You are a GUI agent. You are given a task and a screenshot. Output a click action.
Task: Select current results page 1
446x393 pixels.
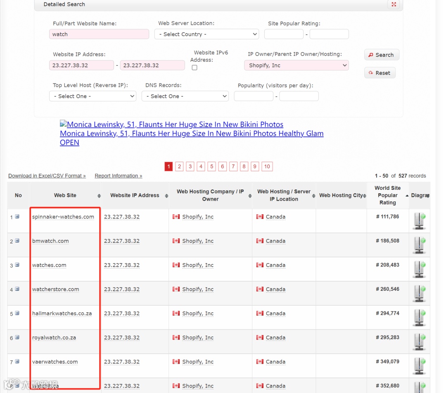pos(168,166)
